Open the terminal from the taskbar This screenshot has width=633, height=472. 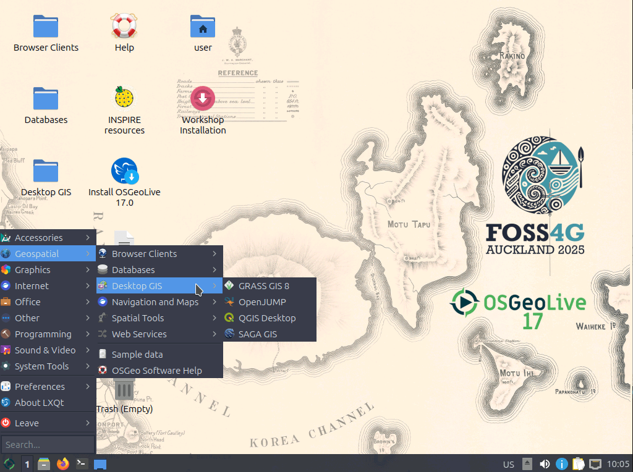point(81,464)
